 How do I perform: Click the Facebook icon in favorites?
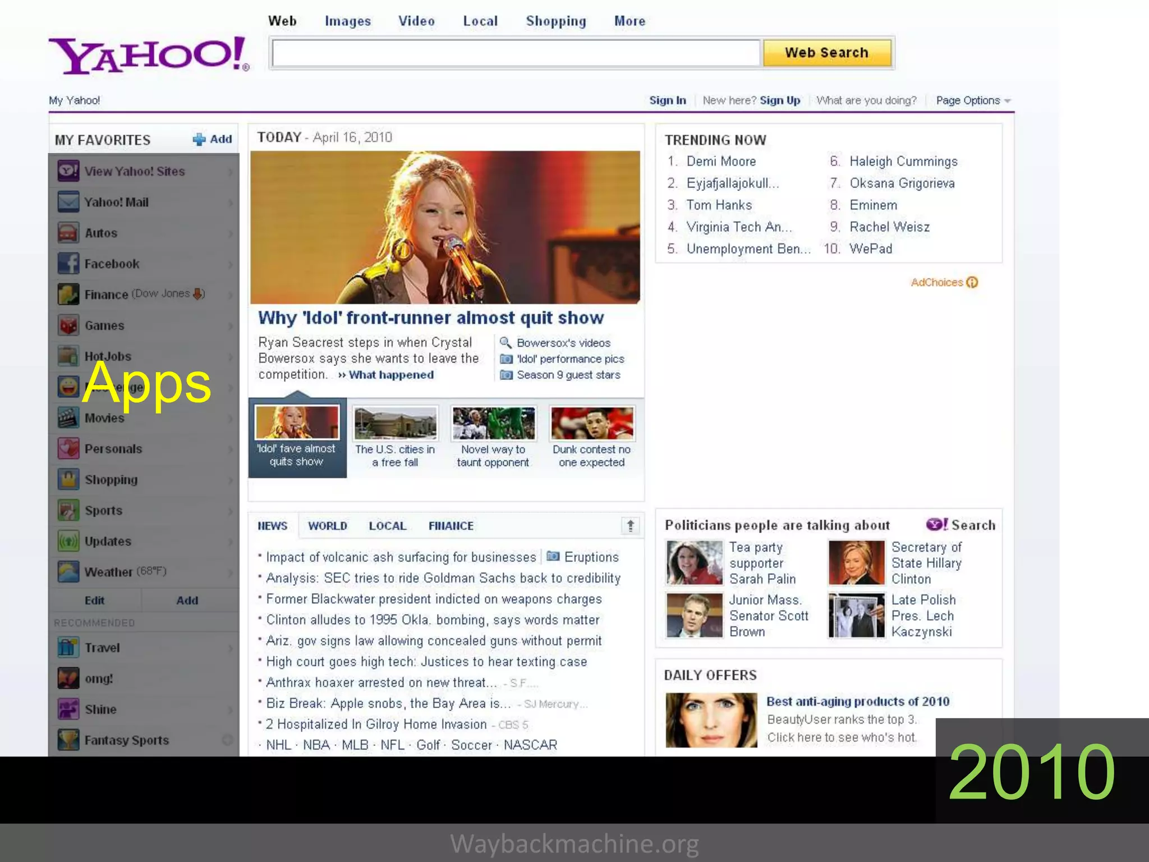[68, 264]
